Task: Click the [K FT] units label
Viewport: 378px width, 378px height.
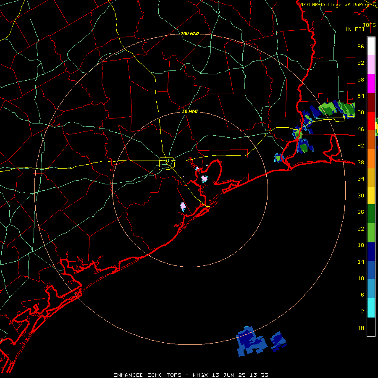Action: 355,29
